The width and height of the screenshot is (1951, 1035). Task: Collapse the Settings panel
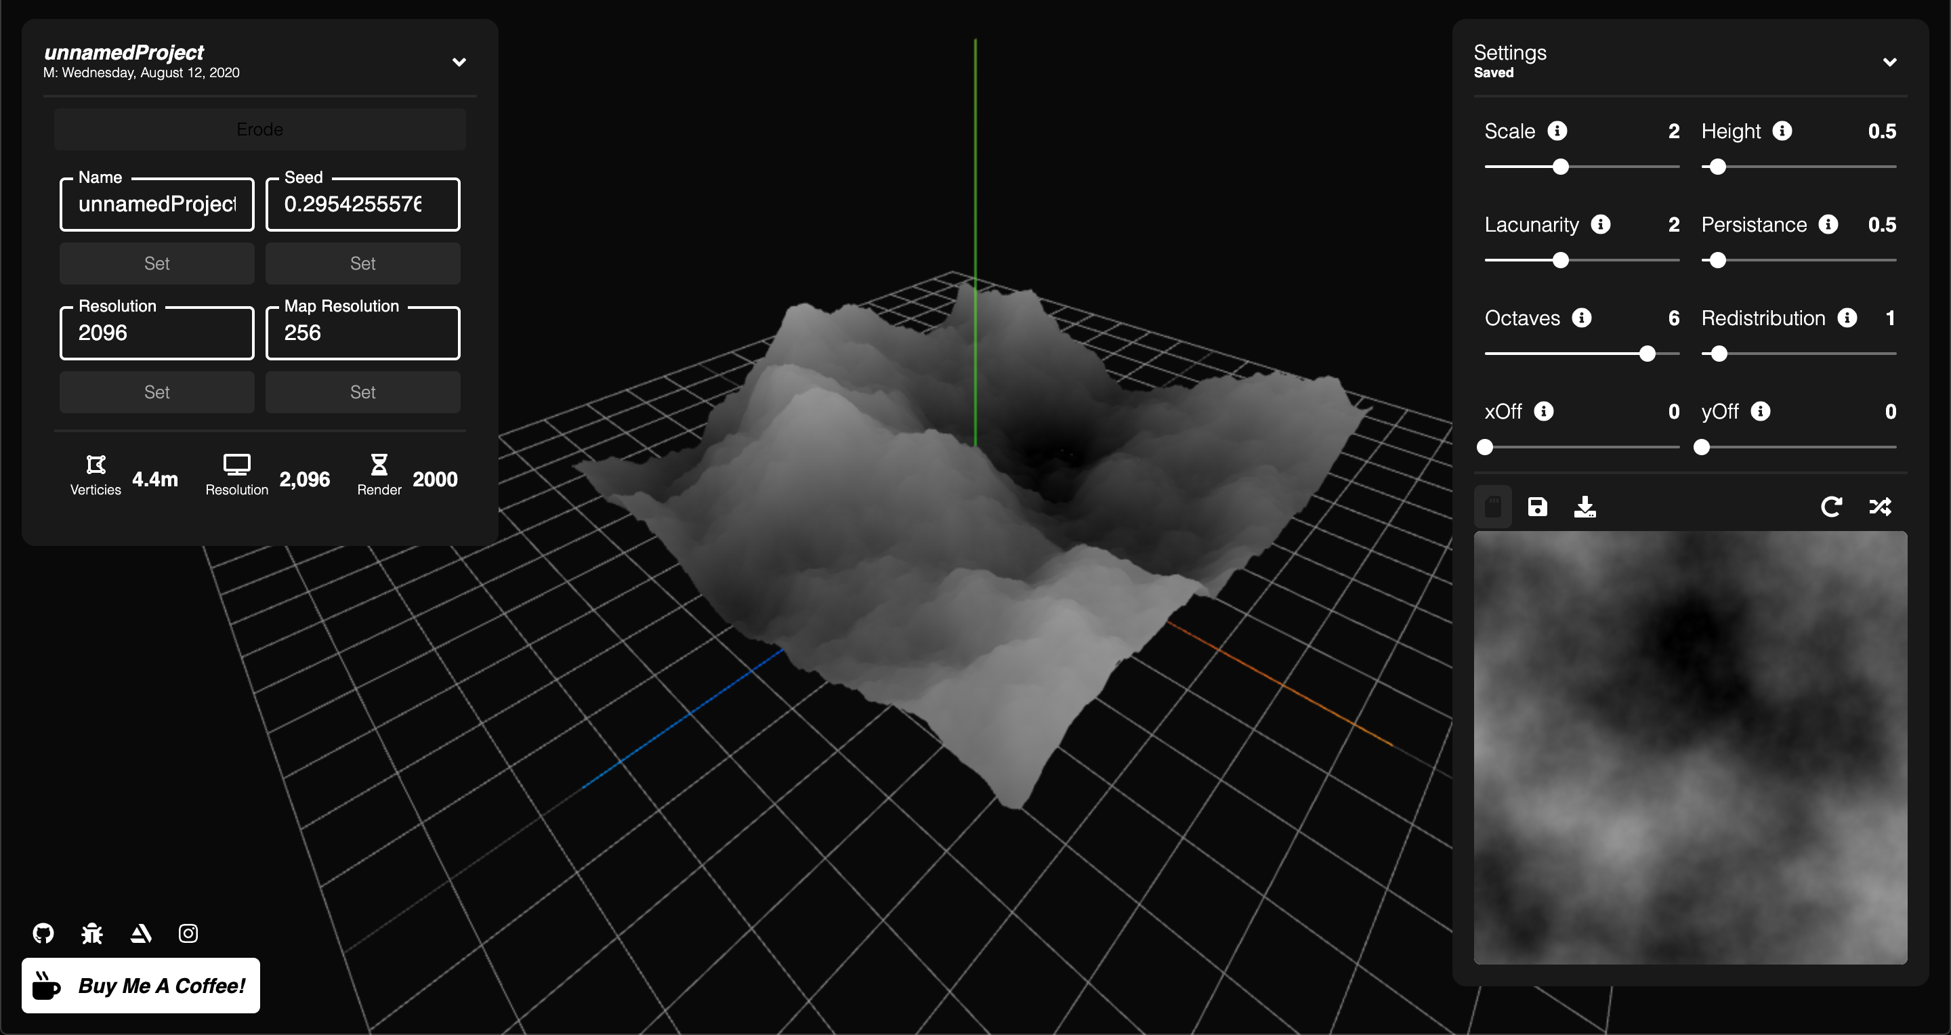[x=1889, y=62]
